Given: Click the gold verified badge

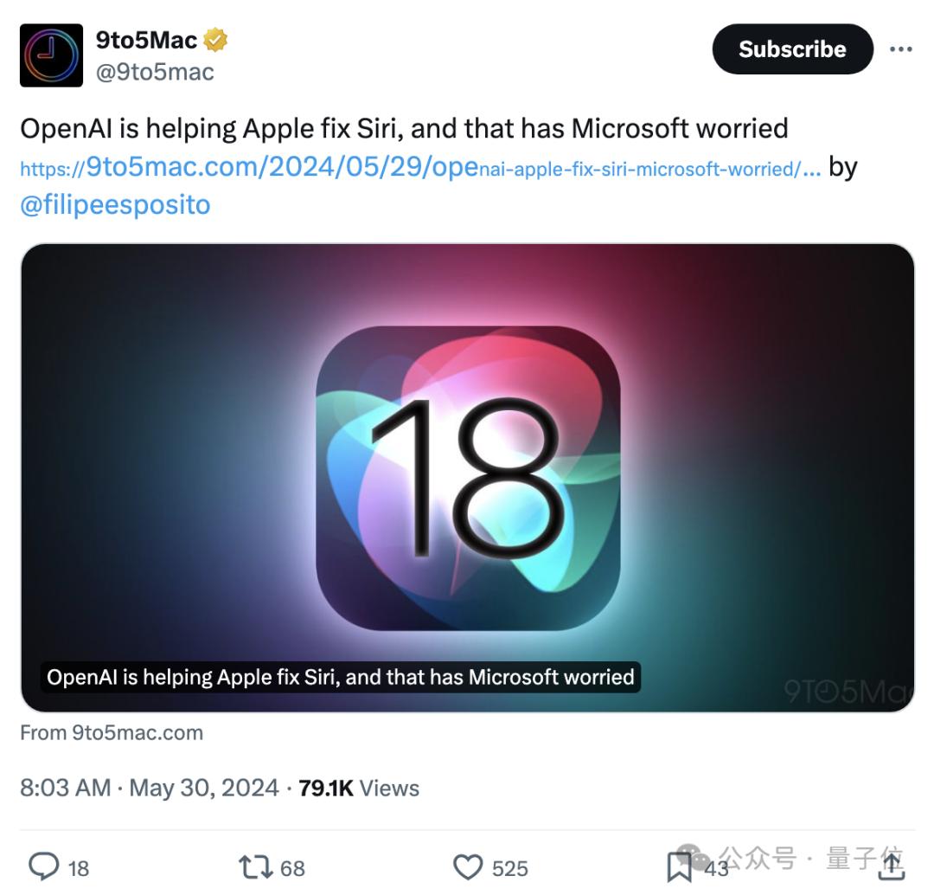Looking at the screenshot, I should click(215, 40).
